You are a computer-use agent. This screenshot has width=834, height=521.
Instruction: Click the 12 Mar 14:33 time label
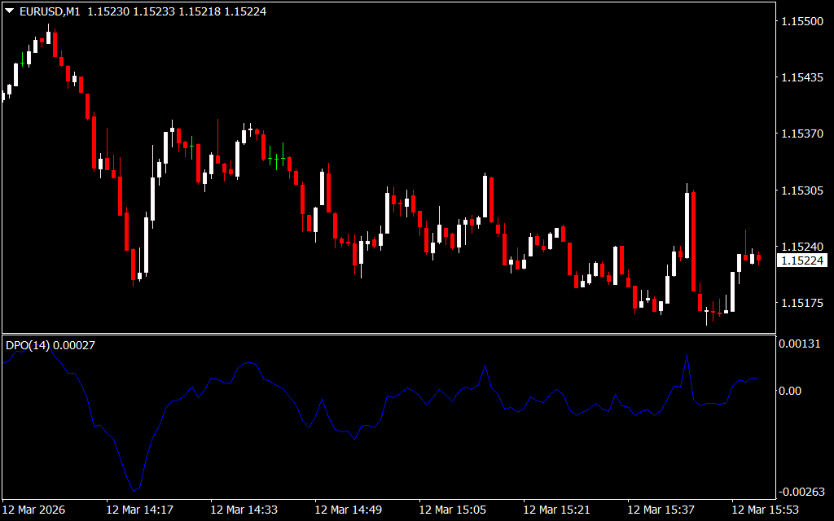pos(244,510)
